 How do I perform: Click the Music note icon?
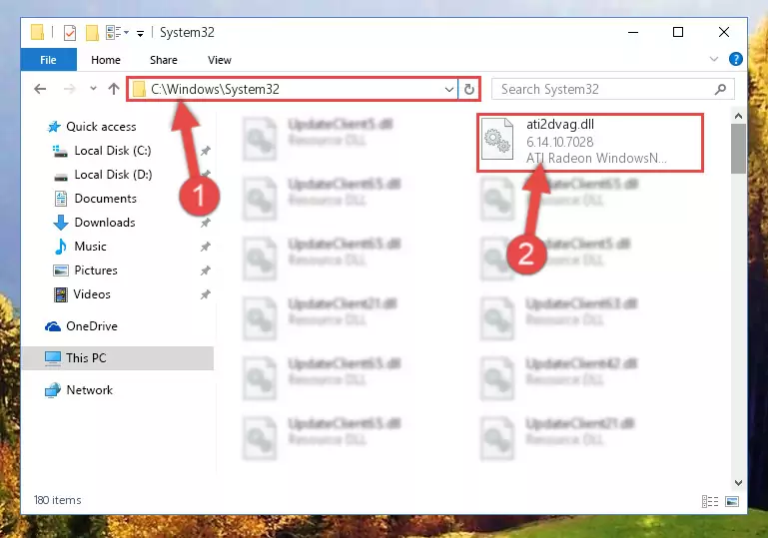(61, 247)
